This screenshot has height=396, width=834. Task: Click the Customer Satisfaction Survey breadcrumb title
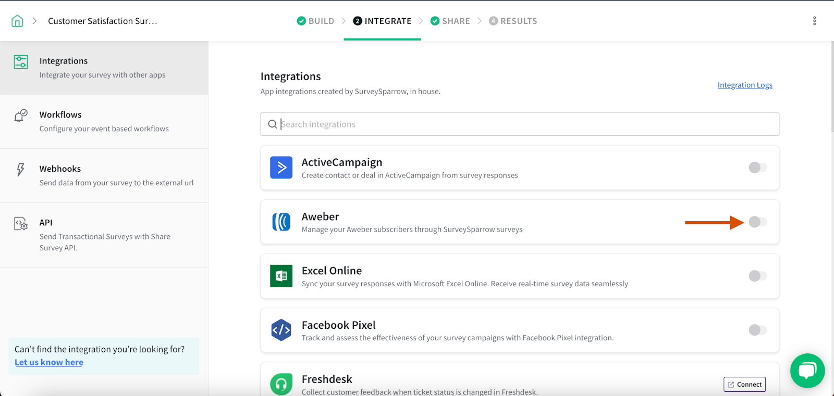(103, 21)
